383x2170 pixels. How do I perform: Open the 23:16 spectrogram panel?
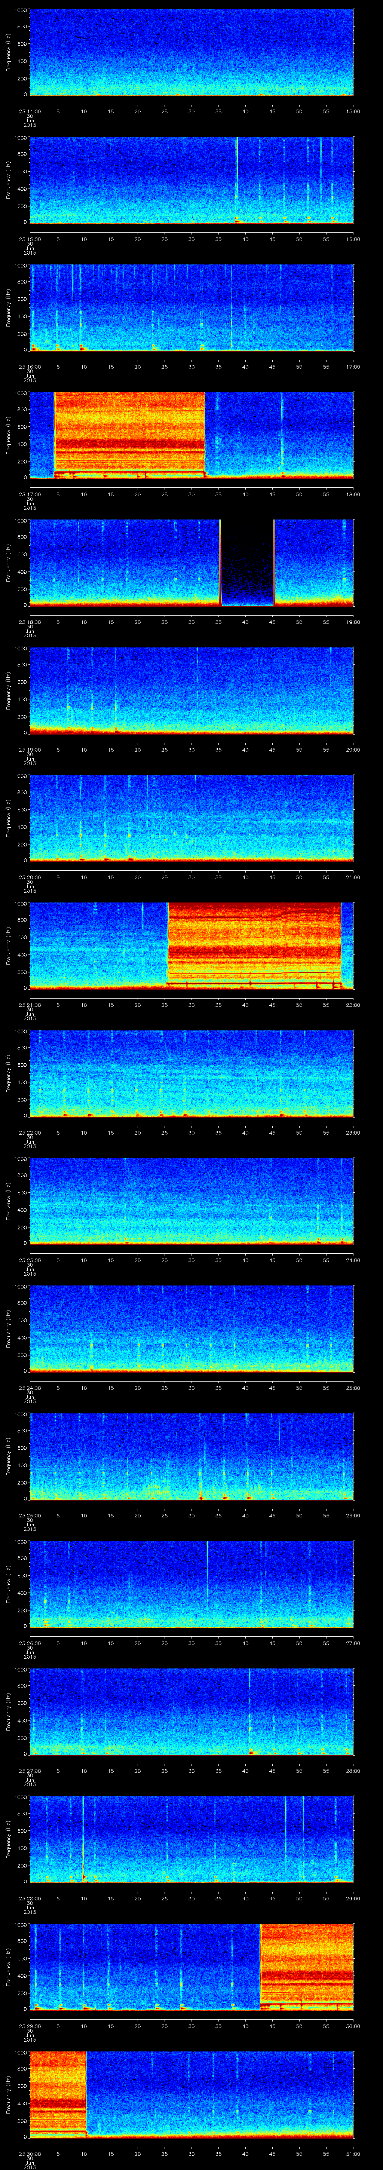pyautogui.click(x=191, y=307)
